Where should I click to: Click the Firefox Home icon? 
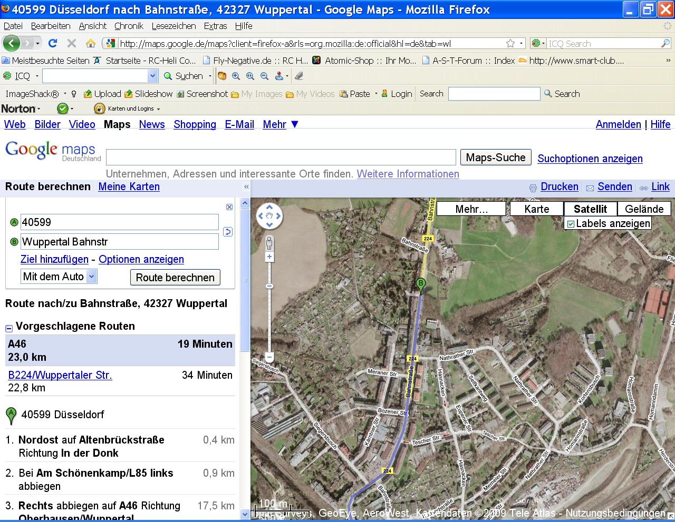pyautogui.click(x=91, y=43)
